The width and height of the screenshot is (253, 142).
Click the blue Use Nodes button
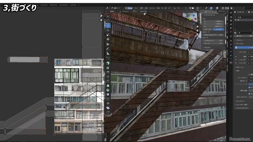244,47
